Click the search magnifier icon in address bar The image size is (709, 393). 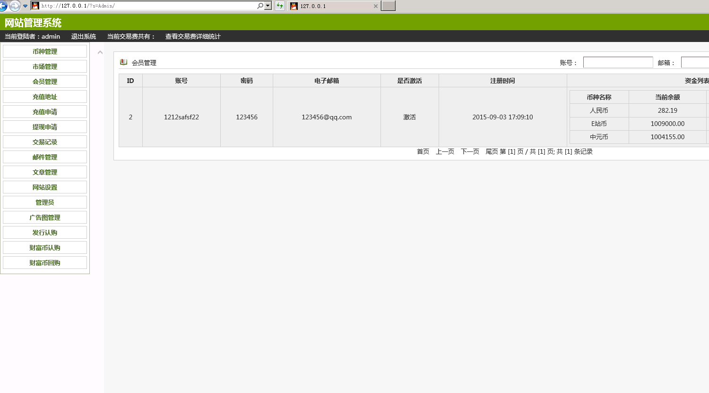point(260,6)
